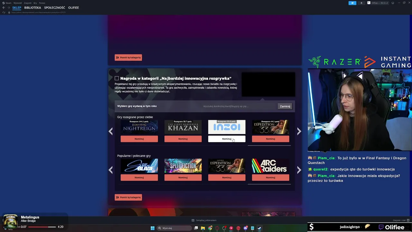Nominate Stellar Blade
The height and width of the screenshot is (232, 412).
tap(139, 178)
